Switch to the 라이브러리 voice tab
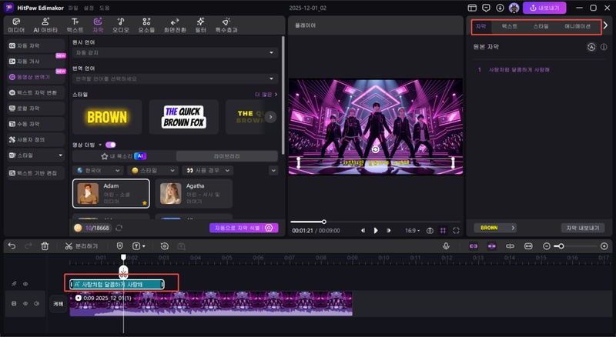 (226, 156)
